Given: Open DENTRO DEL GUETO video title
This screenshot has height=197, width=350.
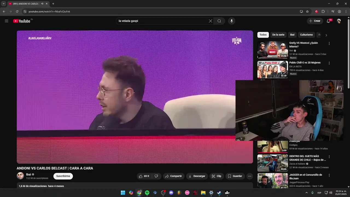Looking at the screenshot, I should [308, 158].
